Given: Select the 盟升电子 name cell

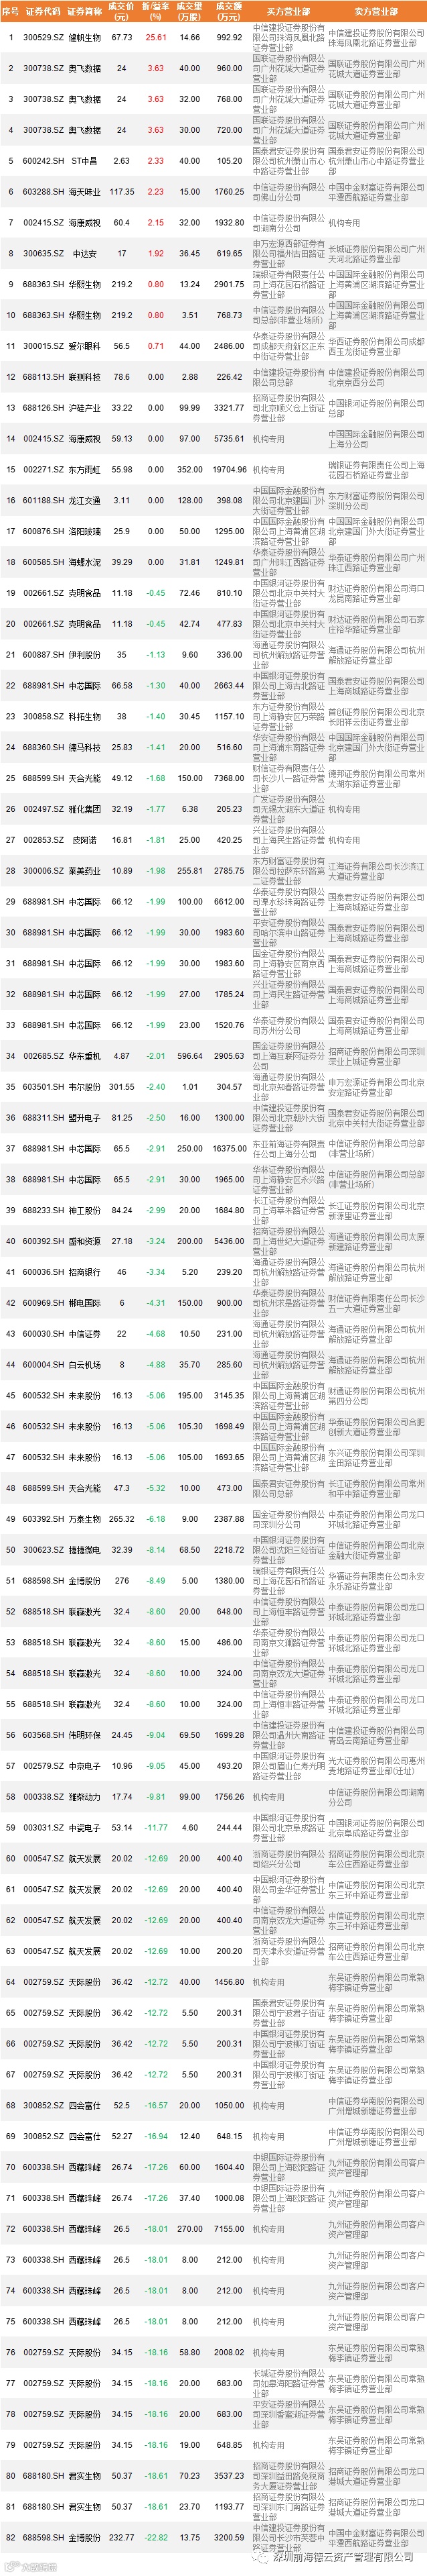Looking at the screenshot, I should click(x=84, y=1119).
